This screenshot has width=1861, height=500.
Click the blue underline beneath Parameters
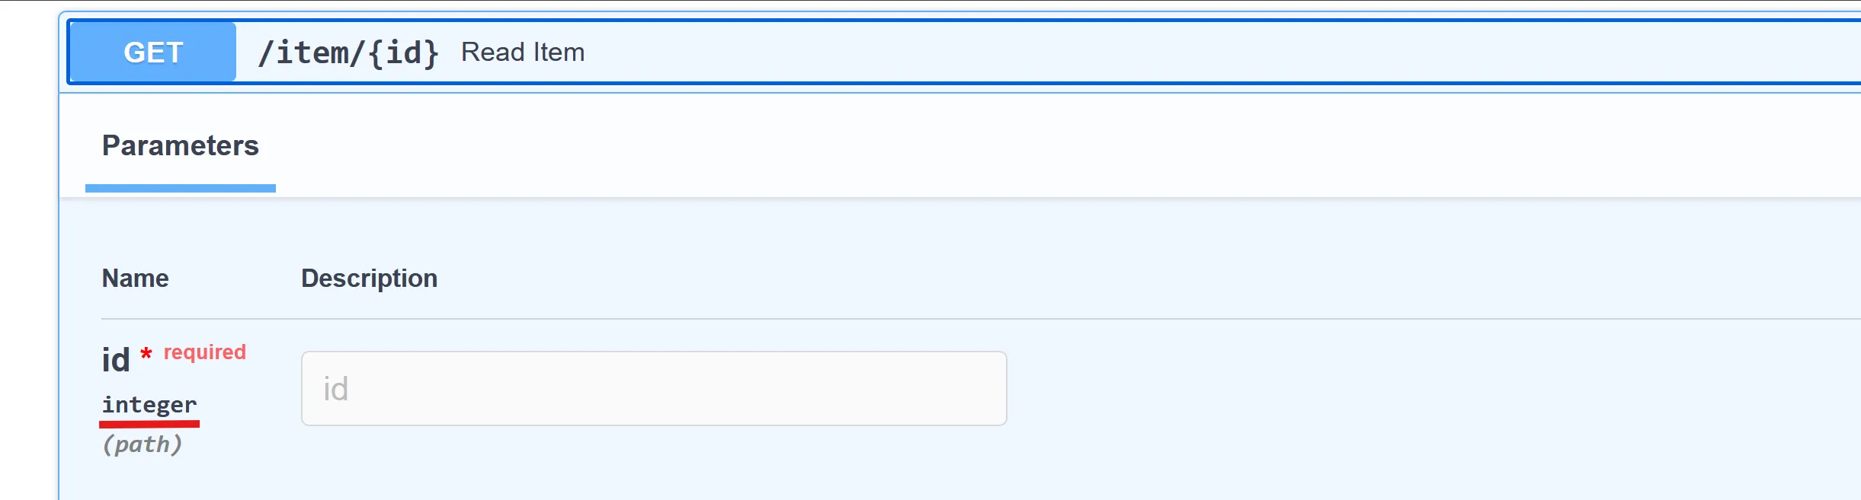tap(181, 188)
